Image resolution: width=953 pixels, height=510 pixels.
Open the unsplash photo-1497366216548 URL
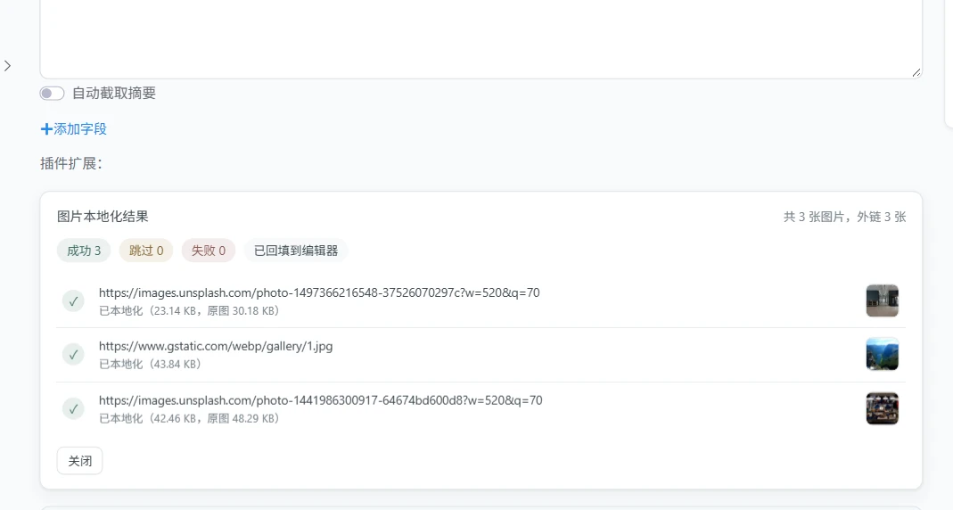[319, 292]
